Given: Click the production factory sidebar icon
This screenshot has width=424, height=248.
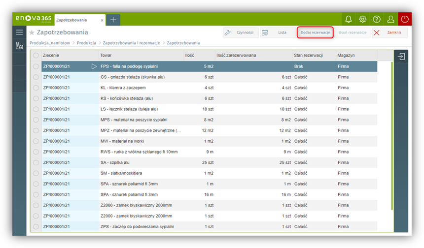Looking at the screenshot, I should tap(20, 46).
